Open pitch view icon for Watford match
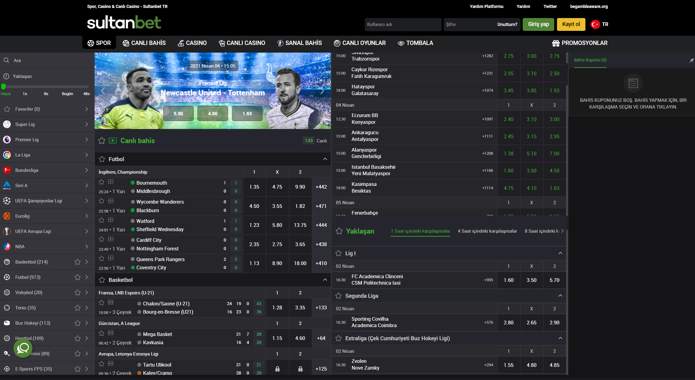695x380 pixels. [x=111, y=220]
